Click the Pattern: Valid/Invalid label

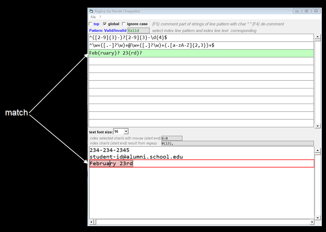108,31
